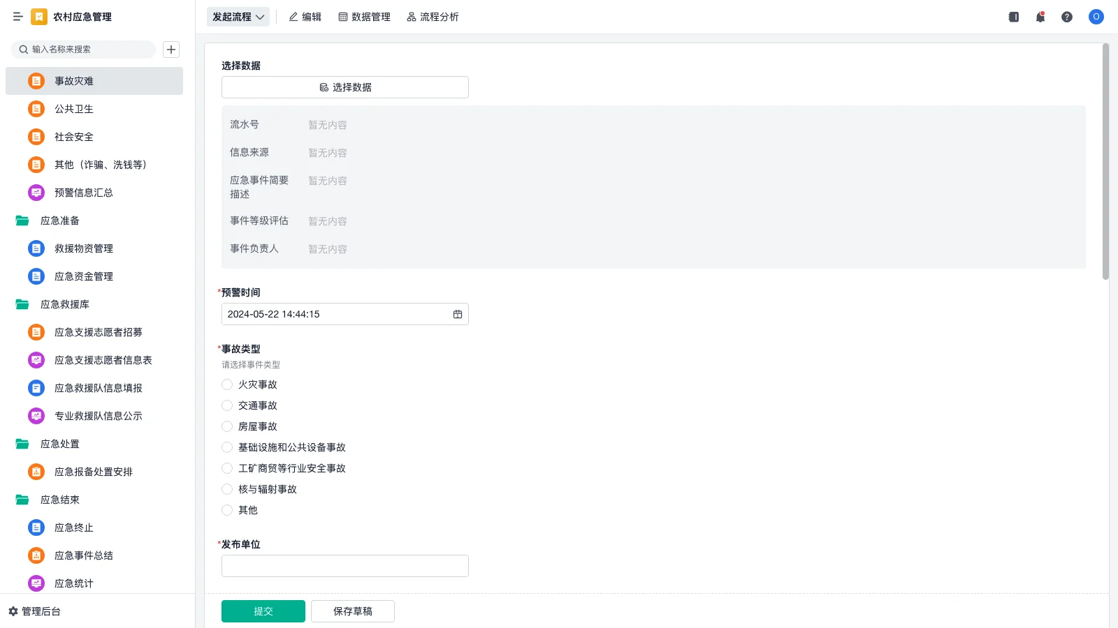Select the 火灾事故 radio option
The width and height of the screenshot is (1118, 628).
coord(227,384)
